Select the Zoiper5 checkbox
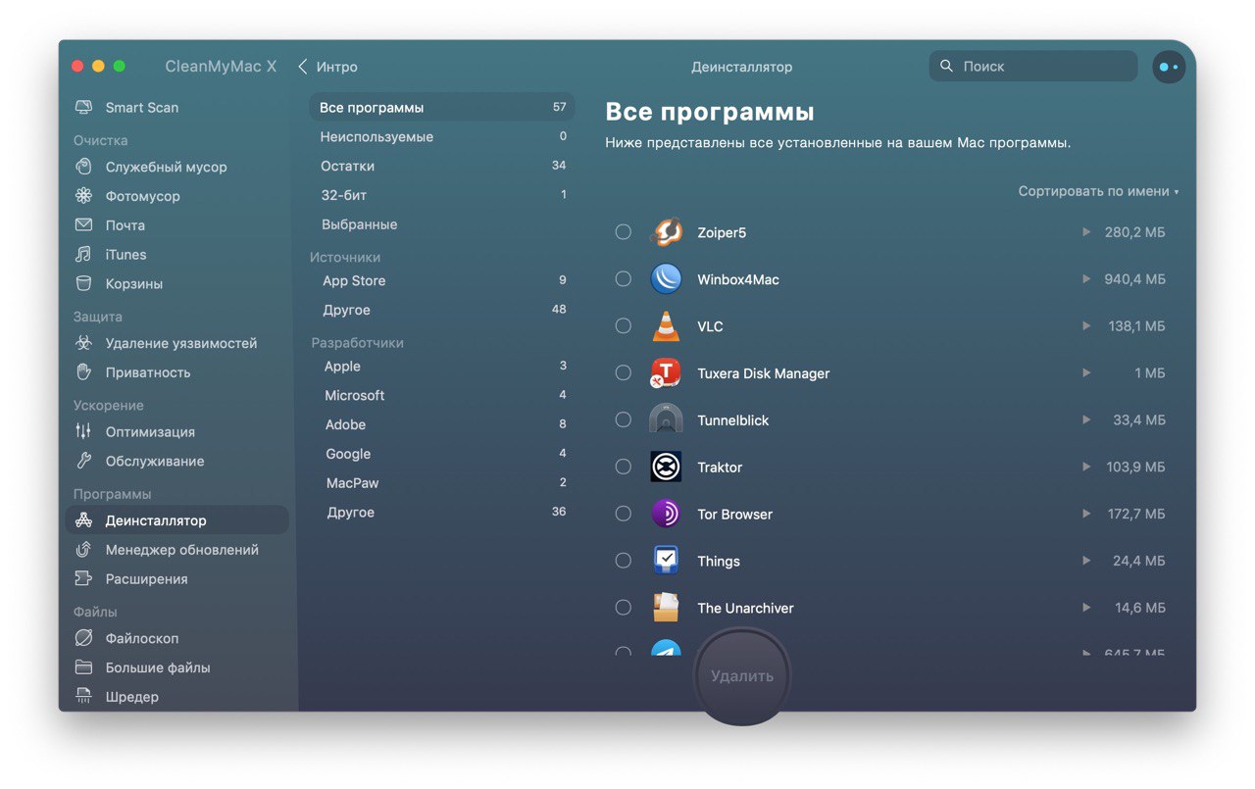 point(624,232)
